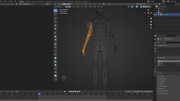Switch to material preview shading
This screenshot has height=101, width=180.
pyautogui.click(x=148, y=7)
